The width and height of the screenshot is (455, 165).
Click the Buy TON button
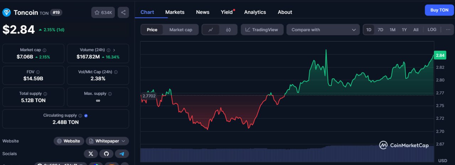tap(439, 10)
